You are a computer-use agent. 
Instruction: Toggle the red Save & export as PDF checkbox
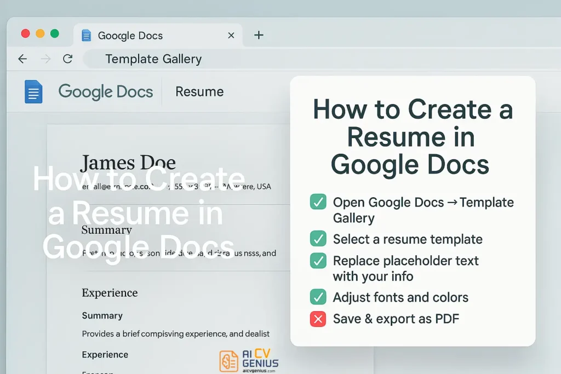coord(318,319)
